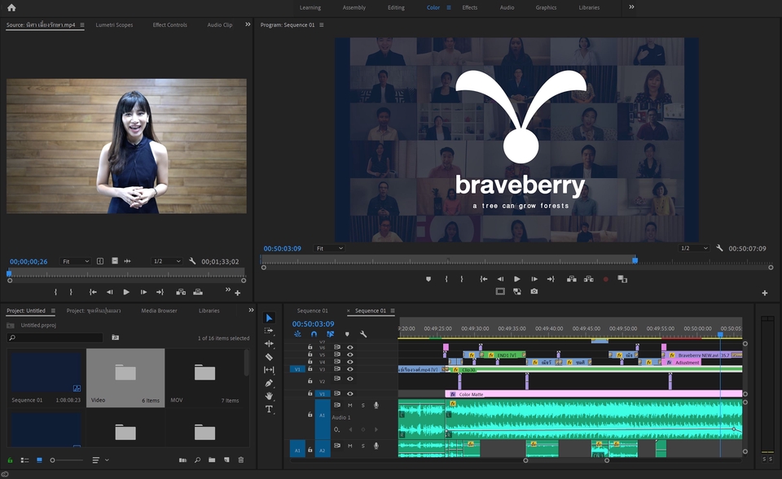The image size is (782, 479).
Task: Select the Hand tool
Action: (x=269, y=396)
